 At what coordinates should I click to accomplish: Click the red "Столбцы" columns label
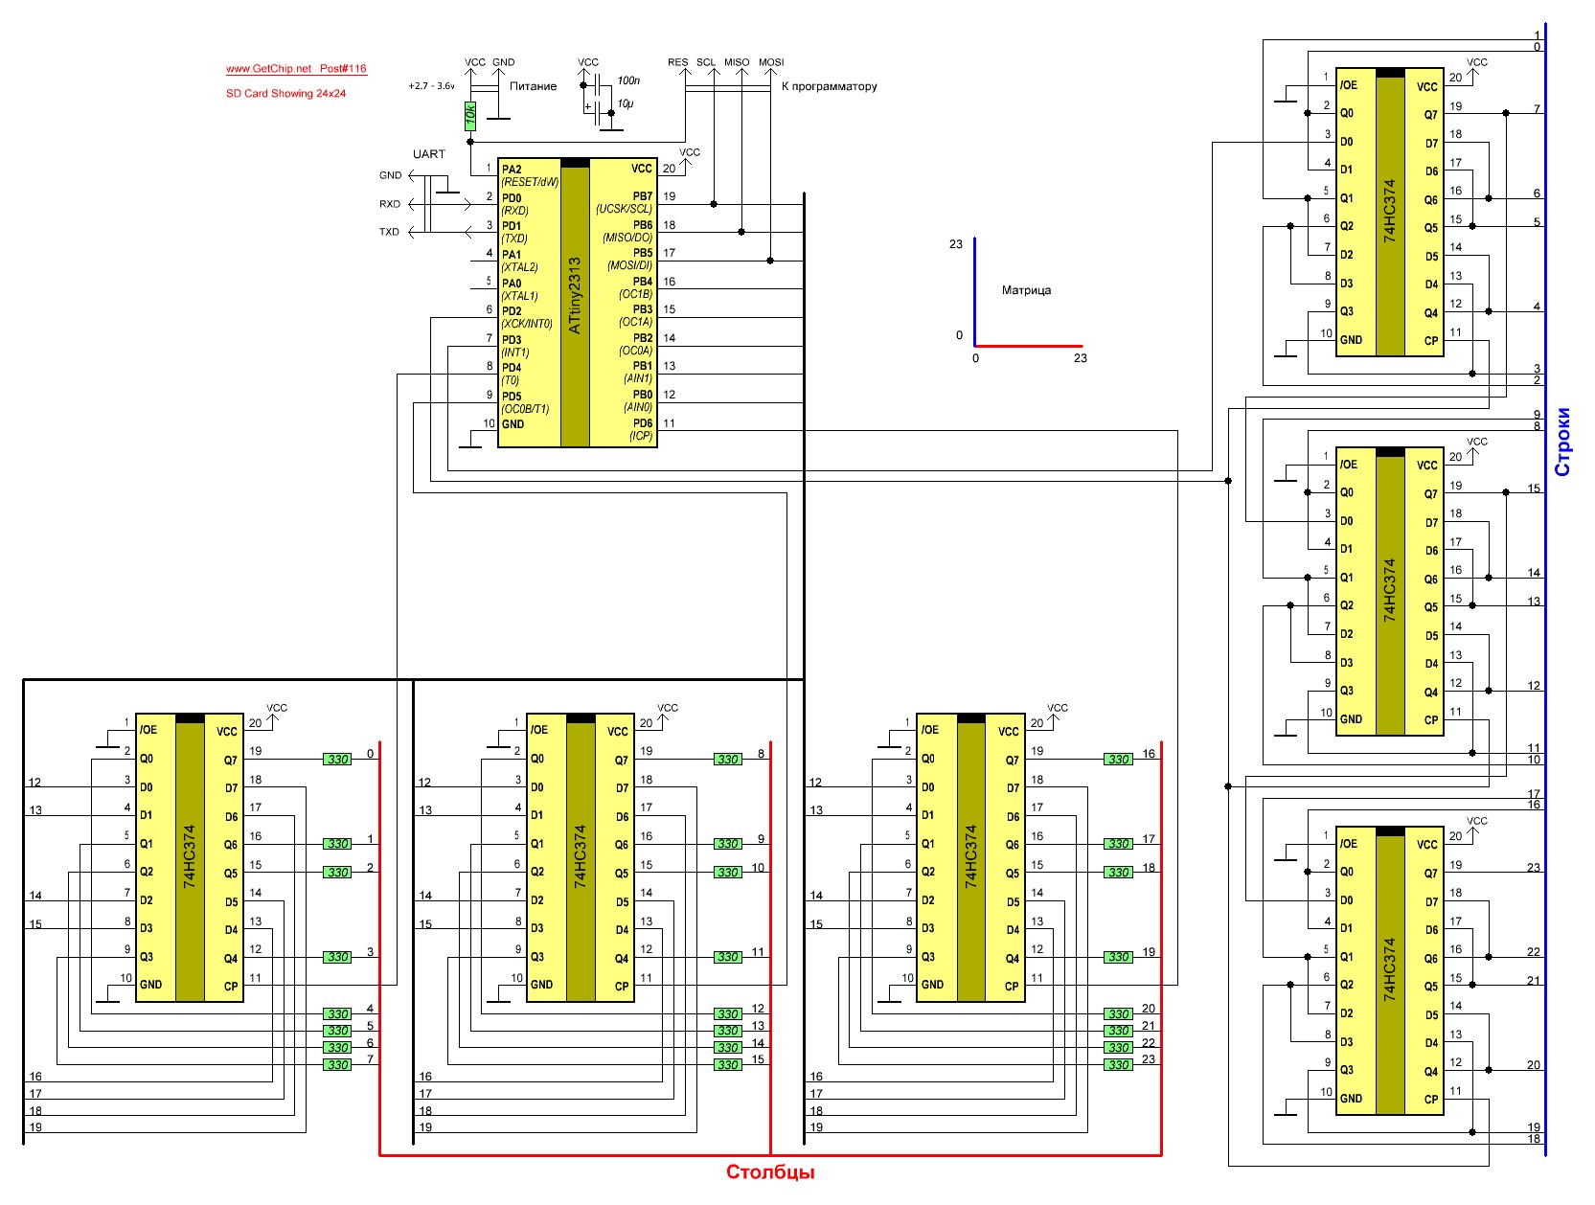point(770,1172)
